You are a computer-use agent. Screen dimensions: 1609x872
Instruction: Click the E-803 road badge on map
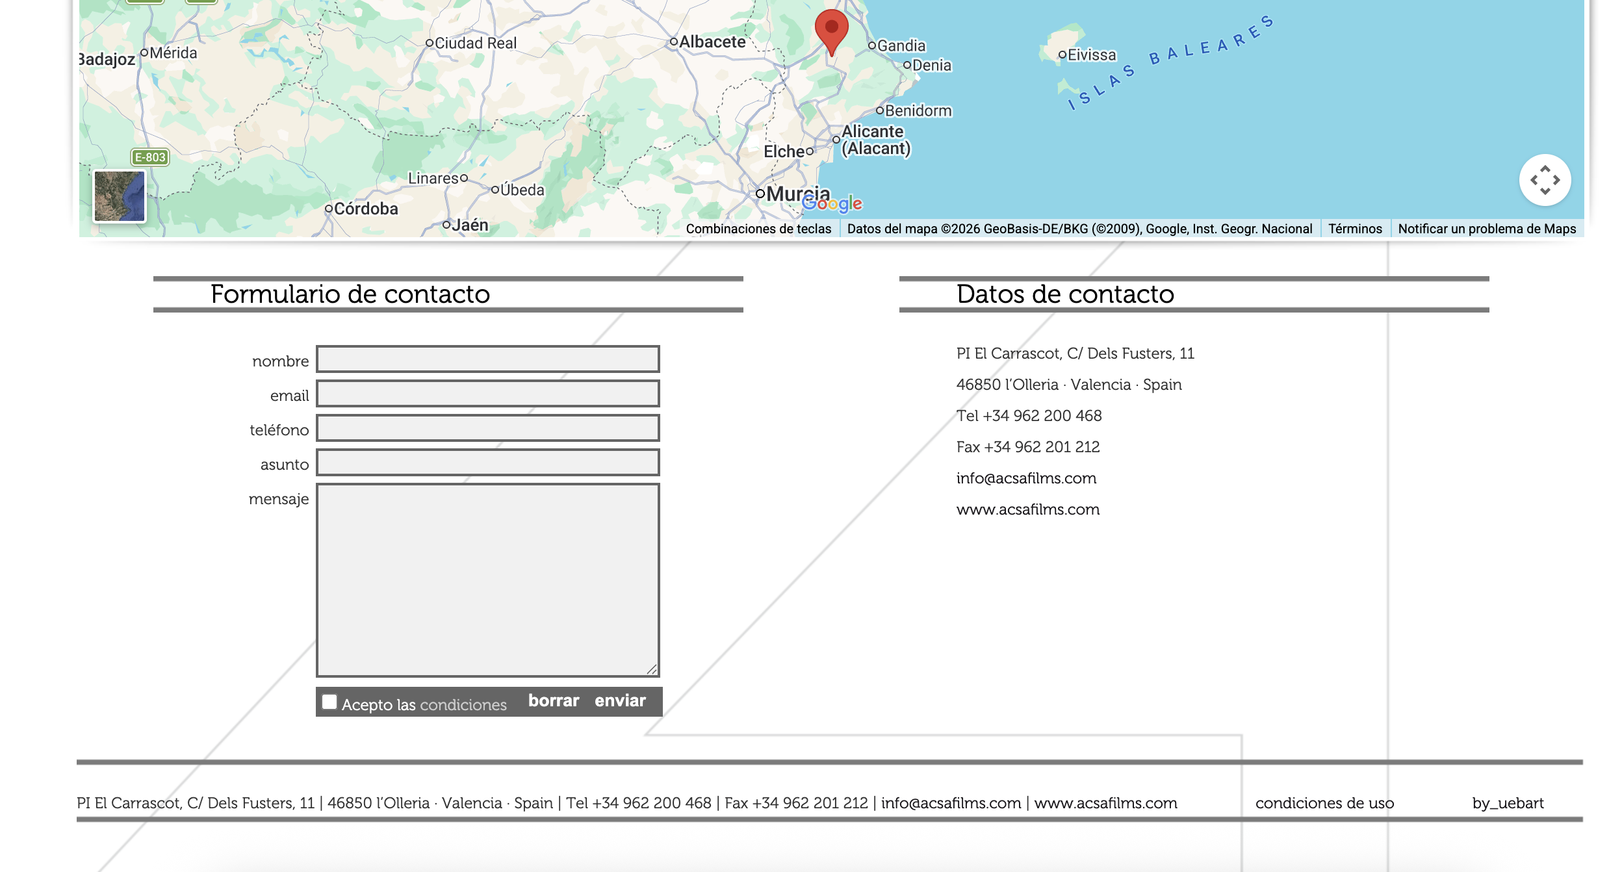[150, 157]
